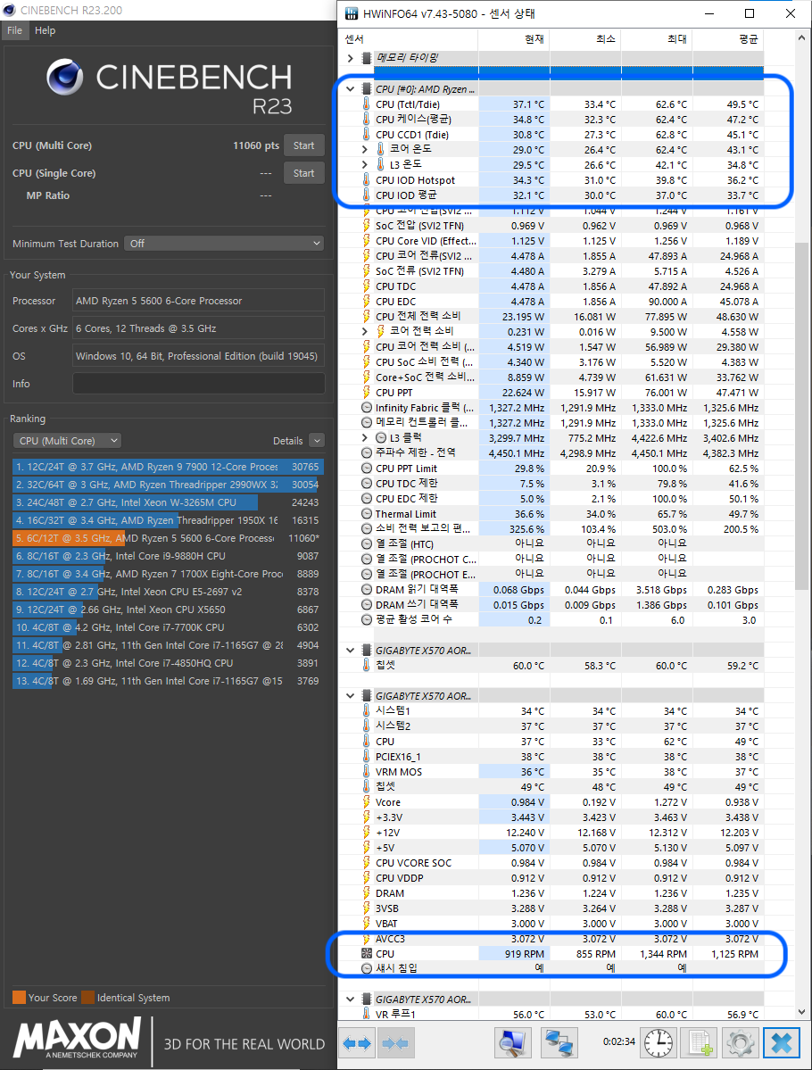Click the clock icon beside Thermal Limit
Viewport: 812px width, 1070px height.
tap(367, 514)
